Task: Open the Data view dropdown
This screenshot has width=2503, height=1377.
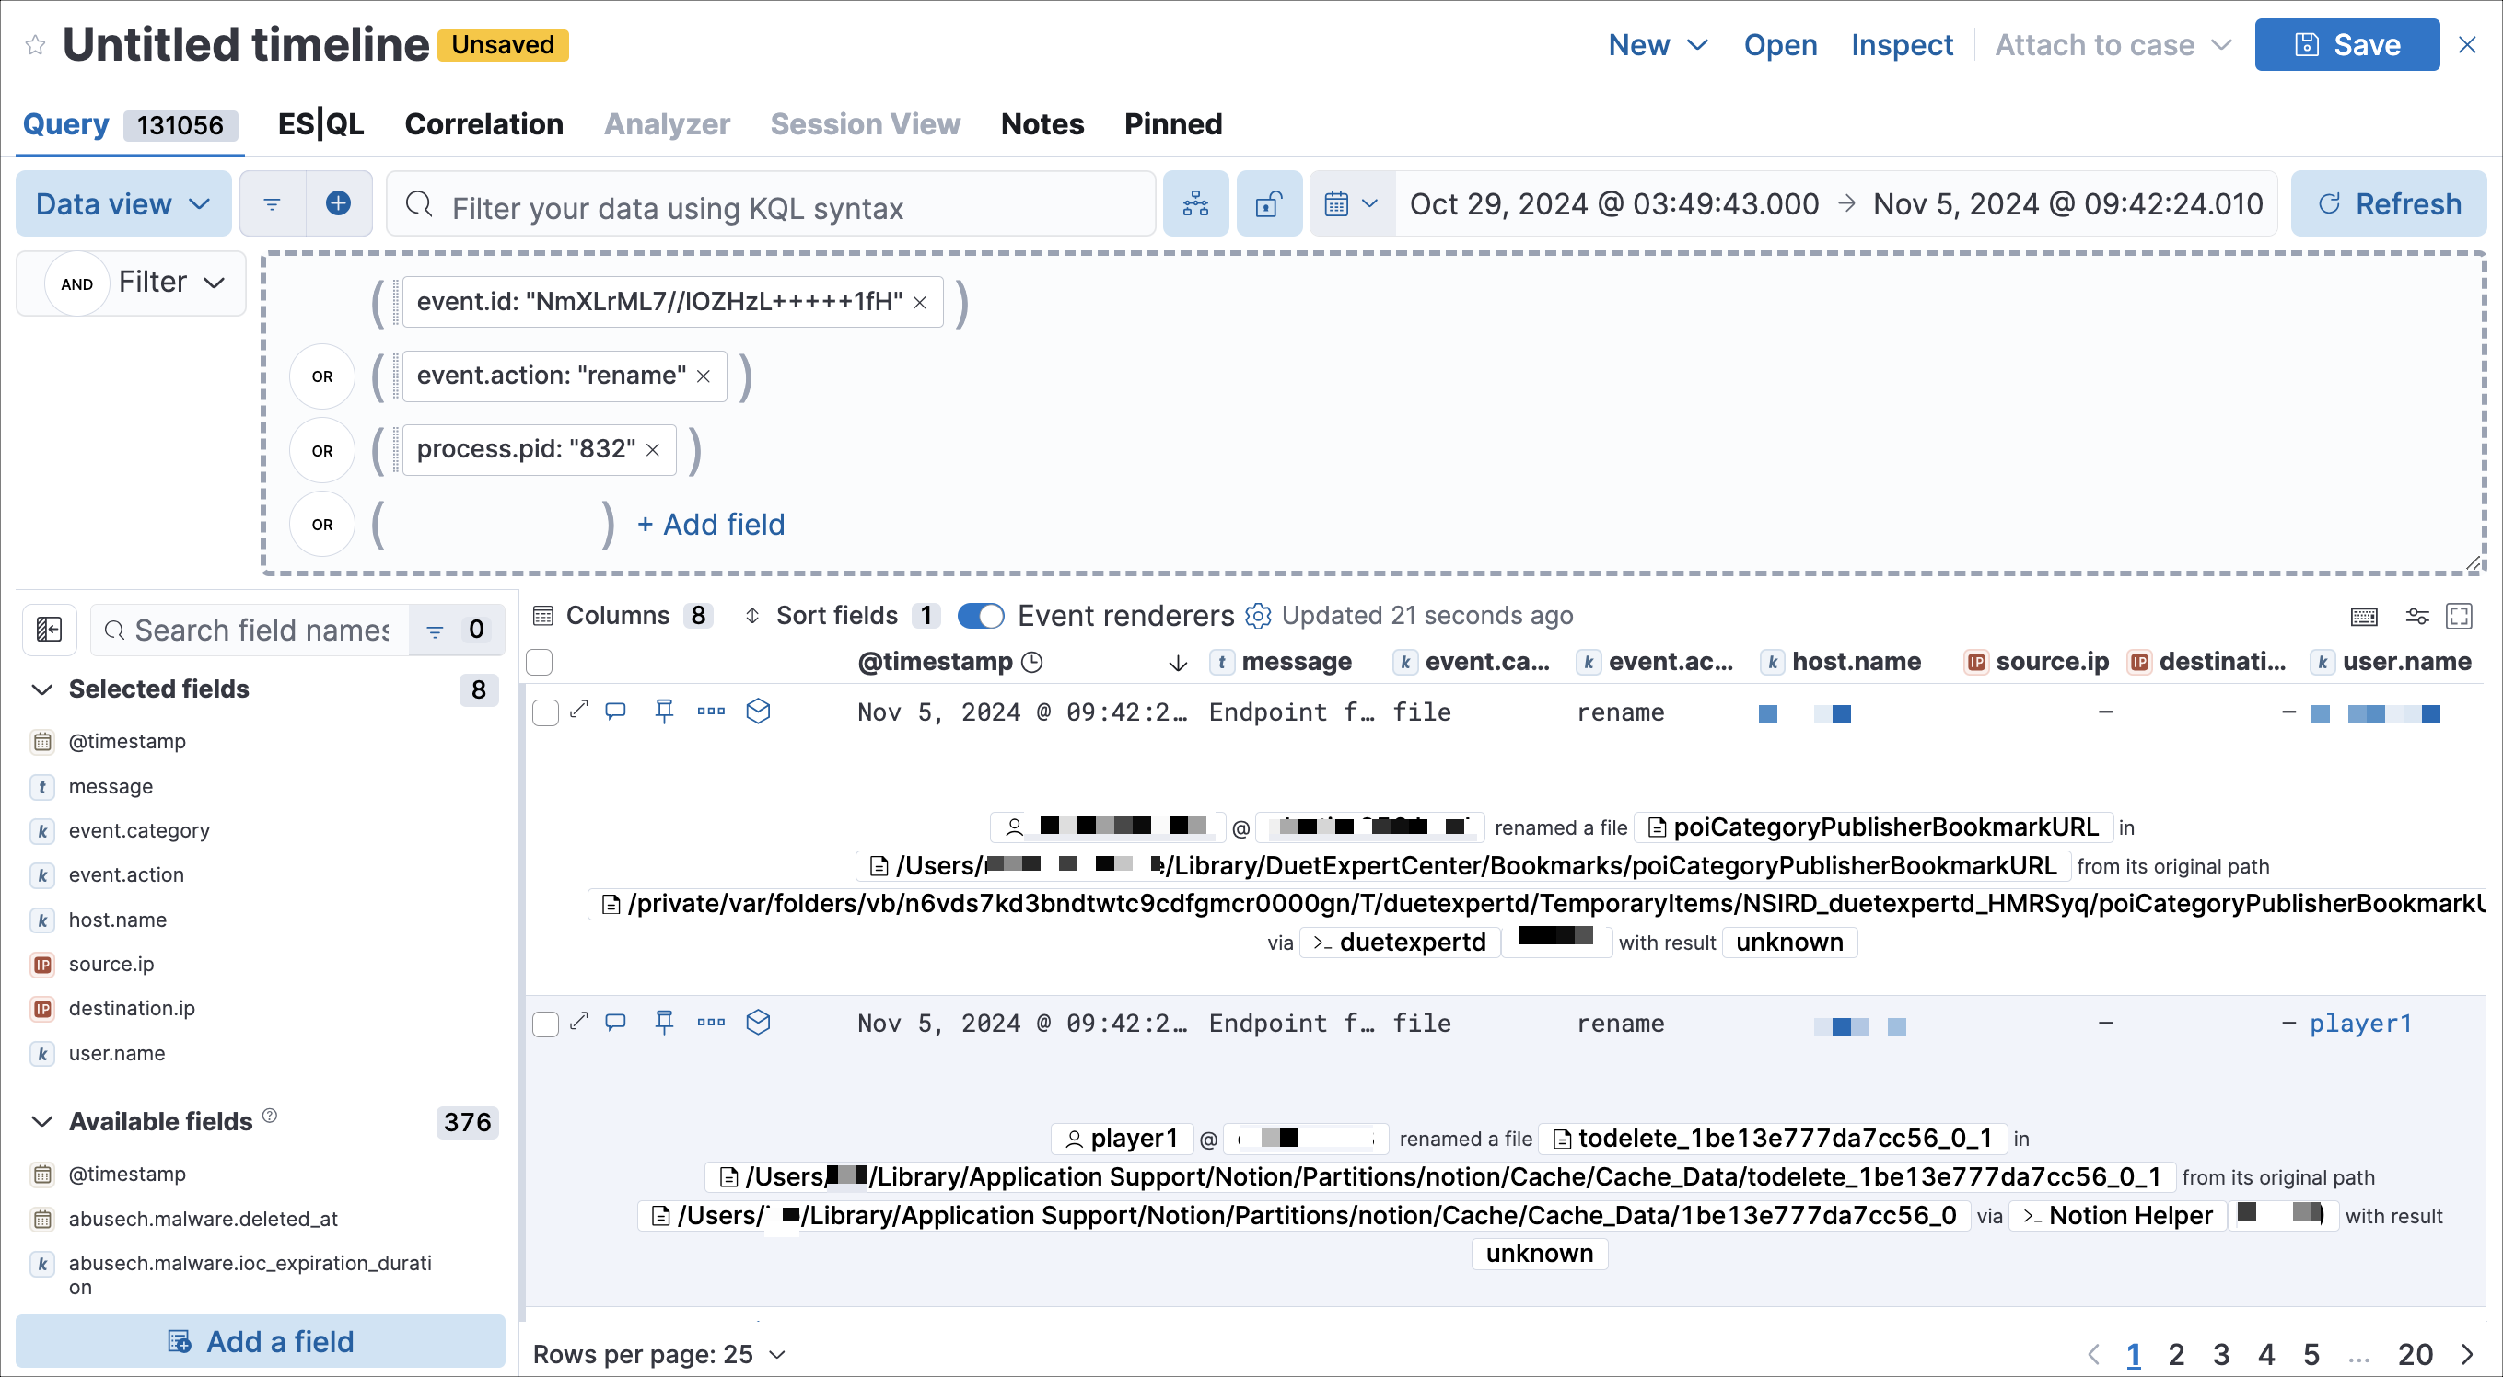Action: coord(122,202)
